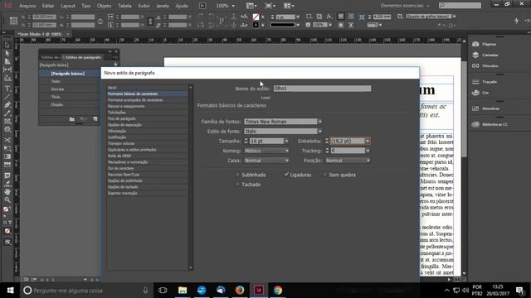
Task: Select the Page tool
Action: click(x=7, y=61)
